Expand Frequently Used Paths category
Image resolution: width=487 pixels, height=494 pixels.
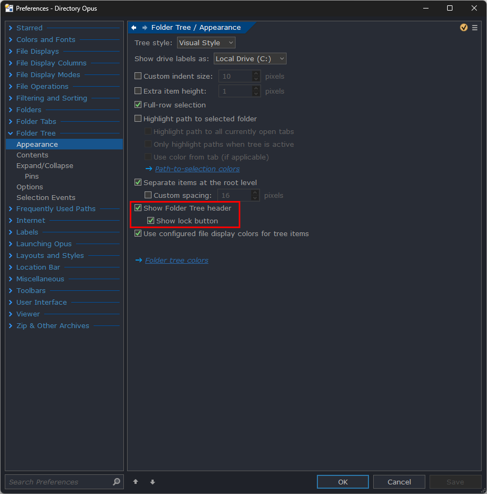click(x=11, y=208)
